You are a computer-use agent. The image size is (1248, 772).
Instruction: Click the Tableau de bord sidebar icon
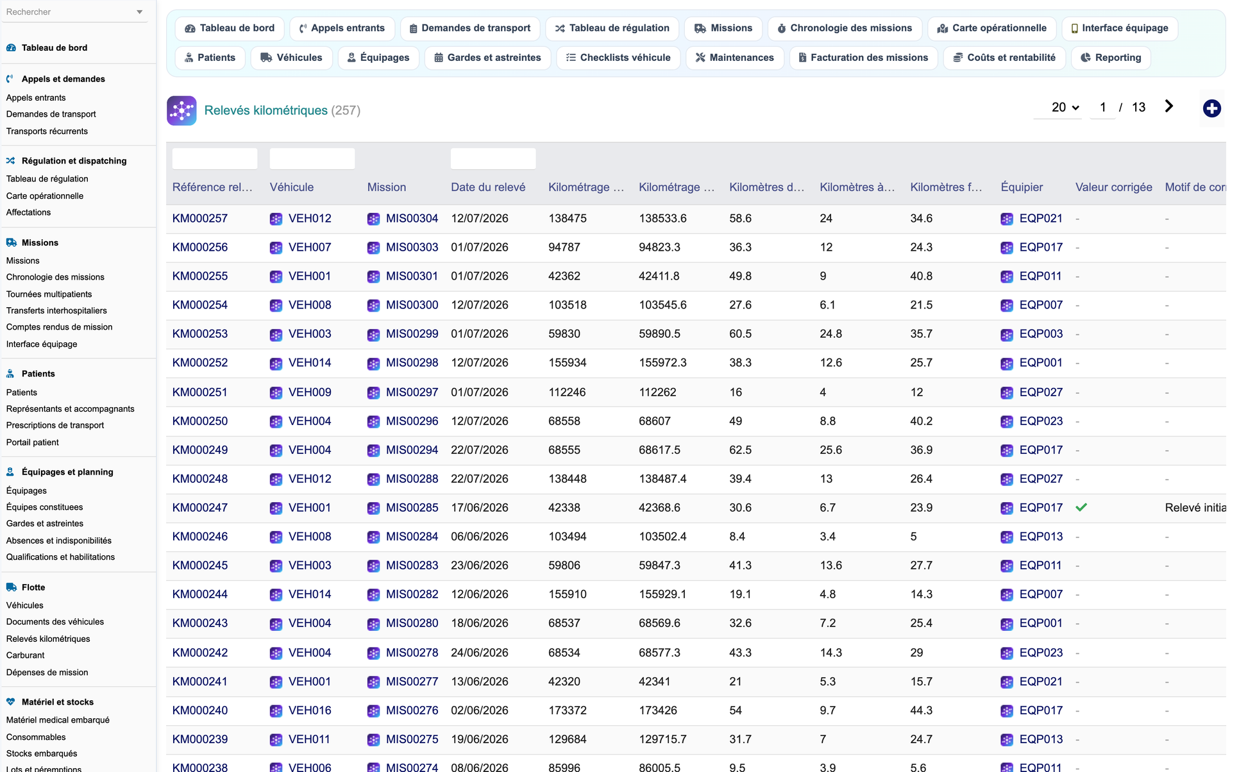tap(11, 47)
